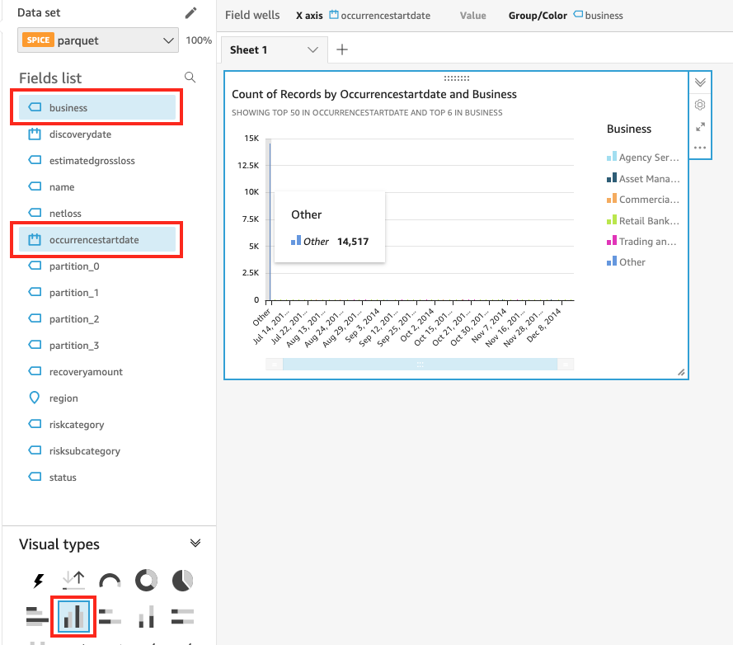Click the Trading legend color swatch
Image resolution: width=733 pixels, height=645 pixels.
point(611,242)
